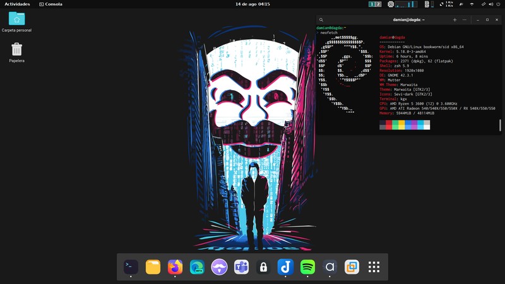
Task: Launch Spotify from the dock
Action: click(x=307, y=267)
